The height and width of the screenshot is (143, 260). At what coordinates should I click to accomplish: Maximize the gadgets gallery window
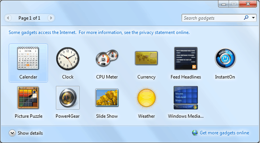[x=234, y=4]
